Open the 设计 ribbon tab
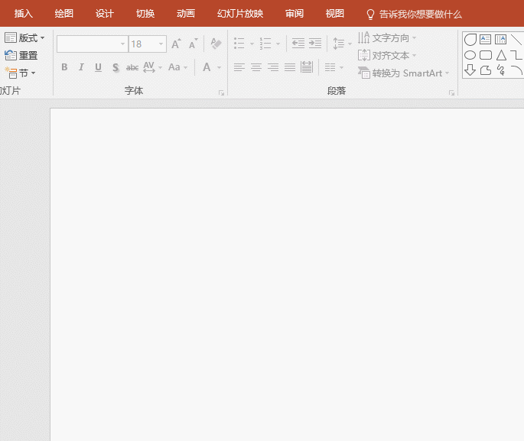Viewport: 524px width, 441px height. pyautogui.click(x=105, y=14)
